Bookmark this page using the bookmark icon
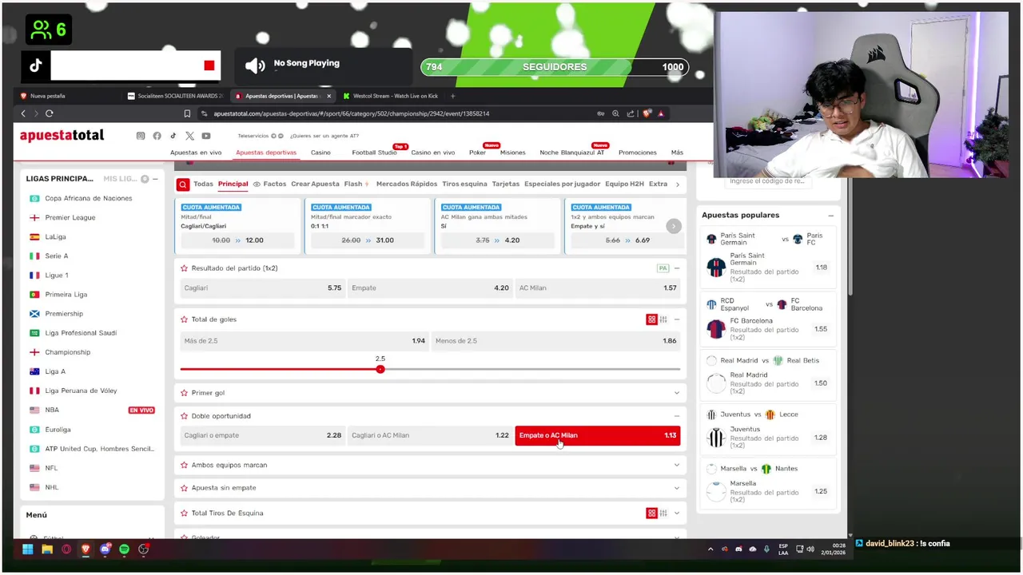Screen dimensions: 1023x575 tap(187, 113)
